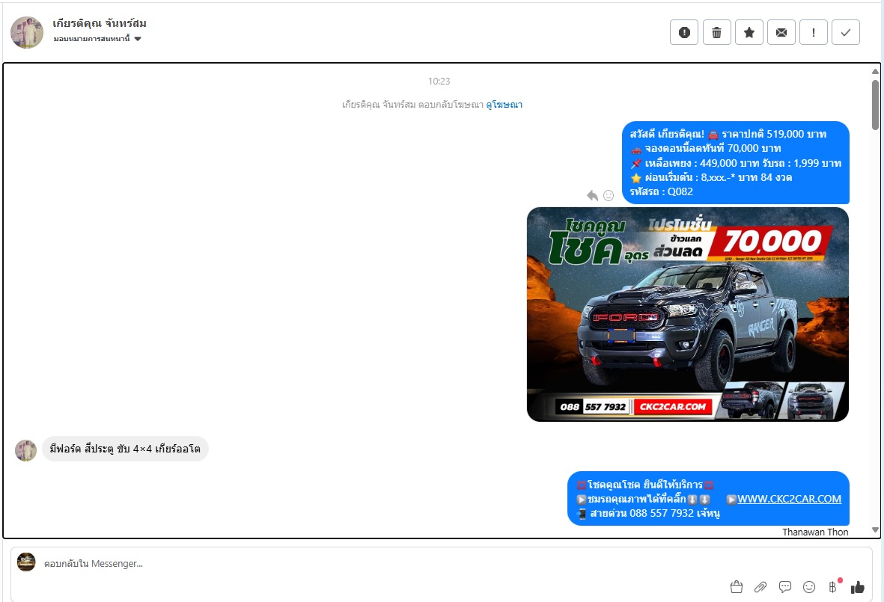Open WWW.CKC2CAR.COM link in message

789,499
